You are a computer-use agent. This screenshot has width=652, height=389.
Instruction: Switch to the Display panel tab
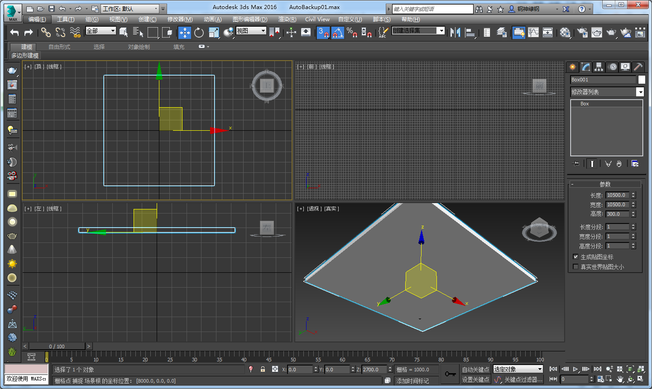pos(625,67)
